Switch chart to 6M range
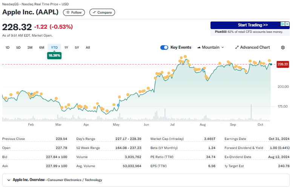295x189 pixels. [41, 48]
